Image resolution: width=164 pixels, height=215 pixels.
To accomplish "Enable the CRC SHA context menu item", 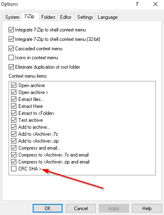I will pos(14,169).
